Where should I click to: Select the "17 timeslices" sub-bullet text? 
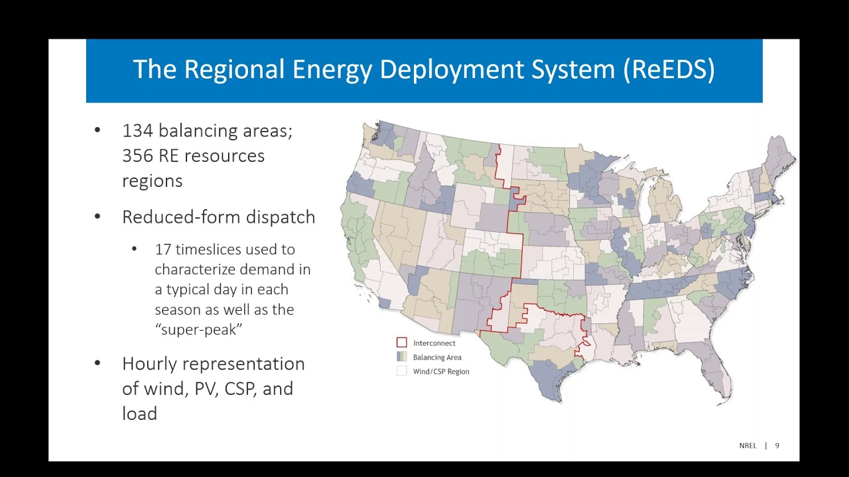click(x=233, y=290)
